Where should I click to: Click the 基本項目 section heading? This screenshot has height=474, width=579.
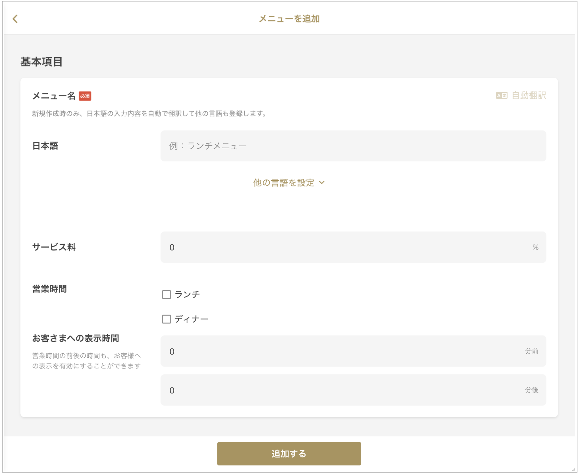(42, 62)
